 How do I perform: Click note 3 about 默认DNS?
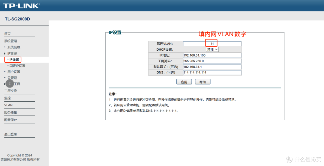pyautogui.click(x=144, y=111)
